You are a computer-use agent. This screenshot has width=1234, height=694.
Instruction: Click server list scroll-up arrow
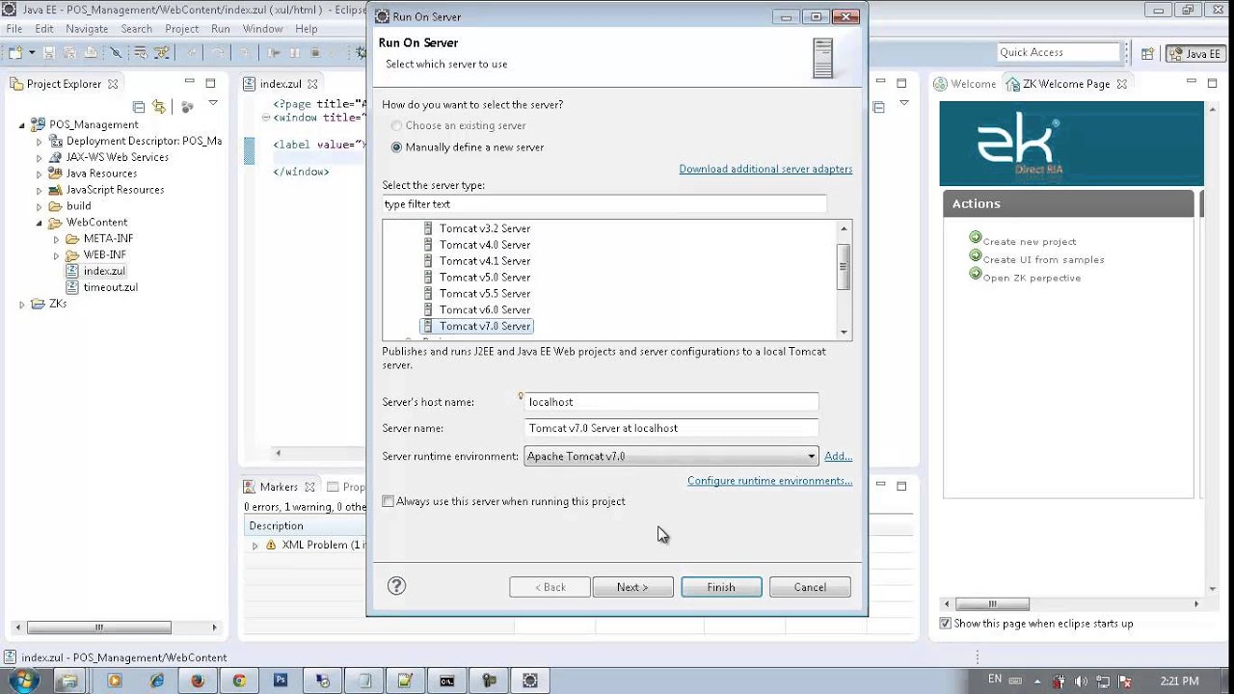845,228
